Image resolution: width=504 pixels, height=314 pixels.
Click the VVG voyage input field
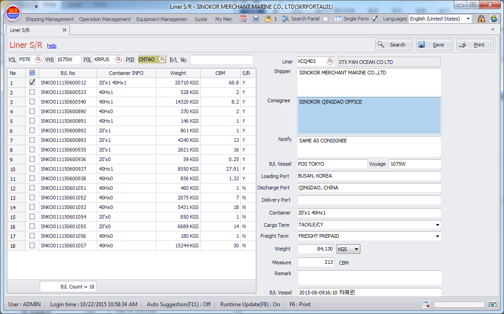pyautogui.click(x=68, y=59)
